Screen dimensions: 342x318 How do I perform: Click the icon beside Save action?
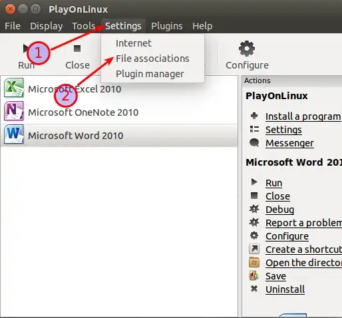tap(254, 275)
